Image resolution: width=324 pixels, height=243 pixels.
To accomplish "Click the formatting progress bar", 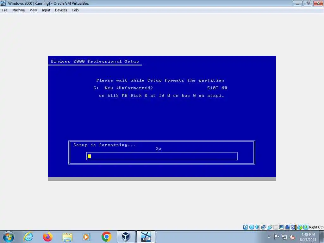I will 162,156.
